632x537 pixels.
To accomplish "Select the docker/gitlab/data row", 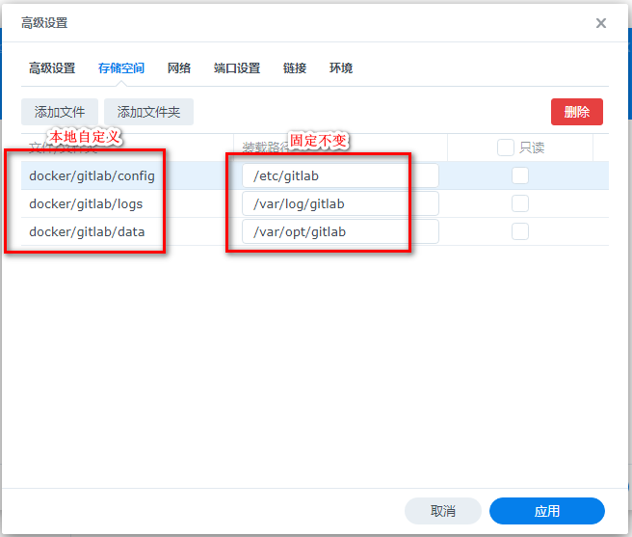I will (315, 231).
